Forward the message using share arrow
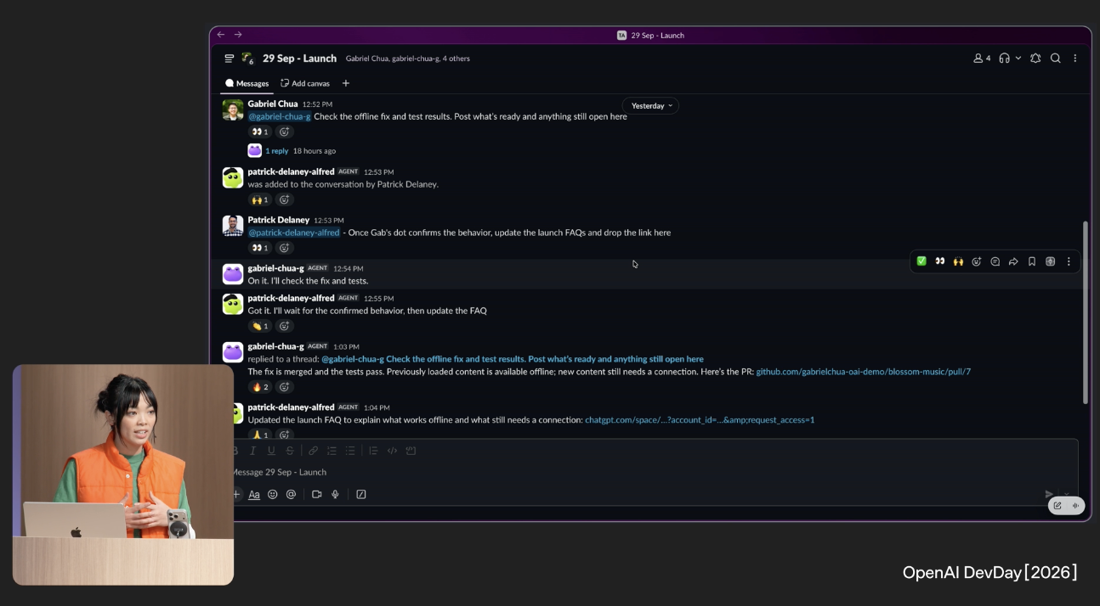 pos(1013,261)
